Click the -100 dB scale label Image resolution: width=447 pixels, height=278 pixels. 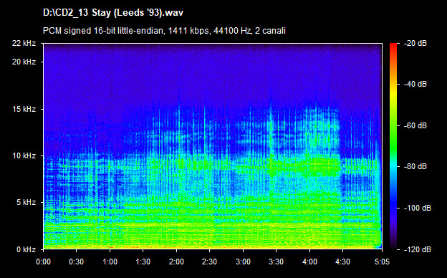pyautogui.click(x=418, y=208)
